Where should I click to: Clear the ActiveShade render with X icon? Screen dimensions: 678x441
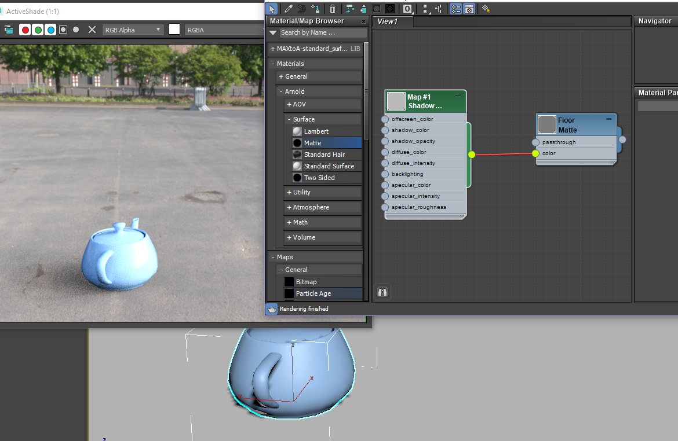point(92,30)
